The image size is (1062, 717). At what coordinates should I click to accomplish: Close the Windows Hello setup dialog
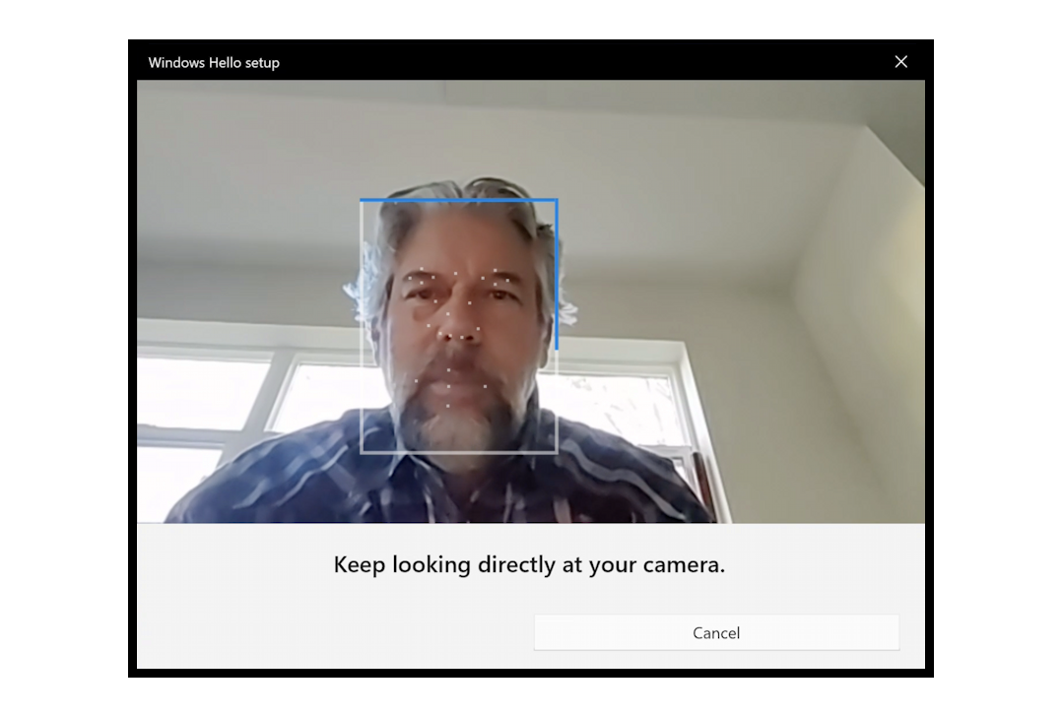coord(899,61)
